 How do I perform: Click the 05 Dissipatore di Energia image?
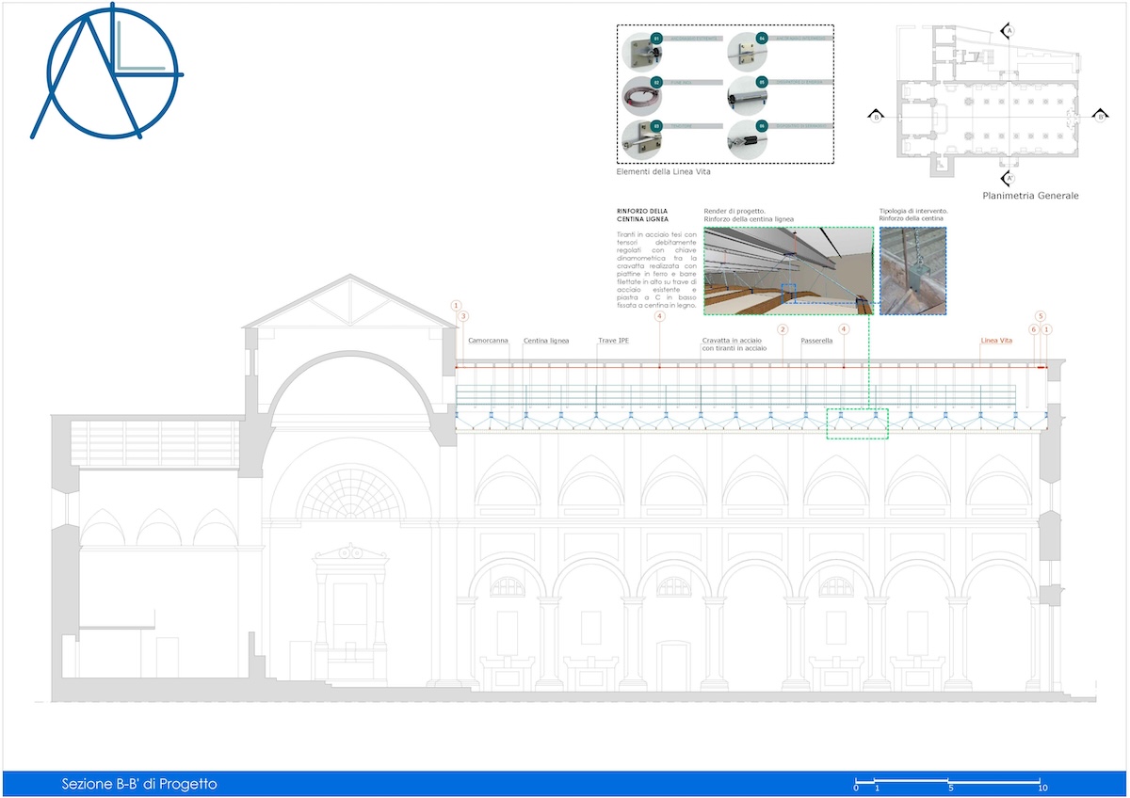[748, 96]
